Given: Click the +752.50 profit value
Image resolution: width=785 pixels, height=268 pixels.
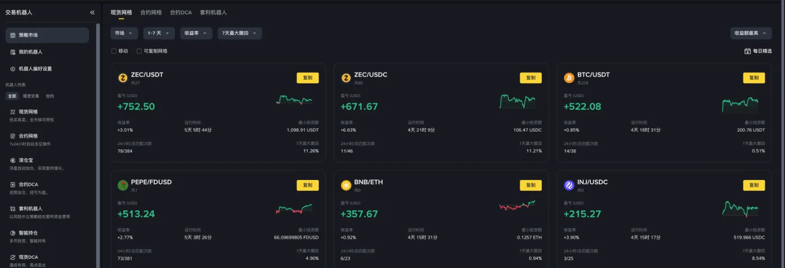Looking at the screenshot, I should pos(136,107).
